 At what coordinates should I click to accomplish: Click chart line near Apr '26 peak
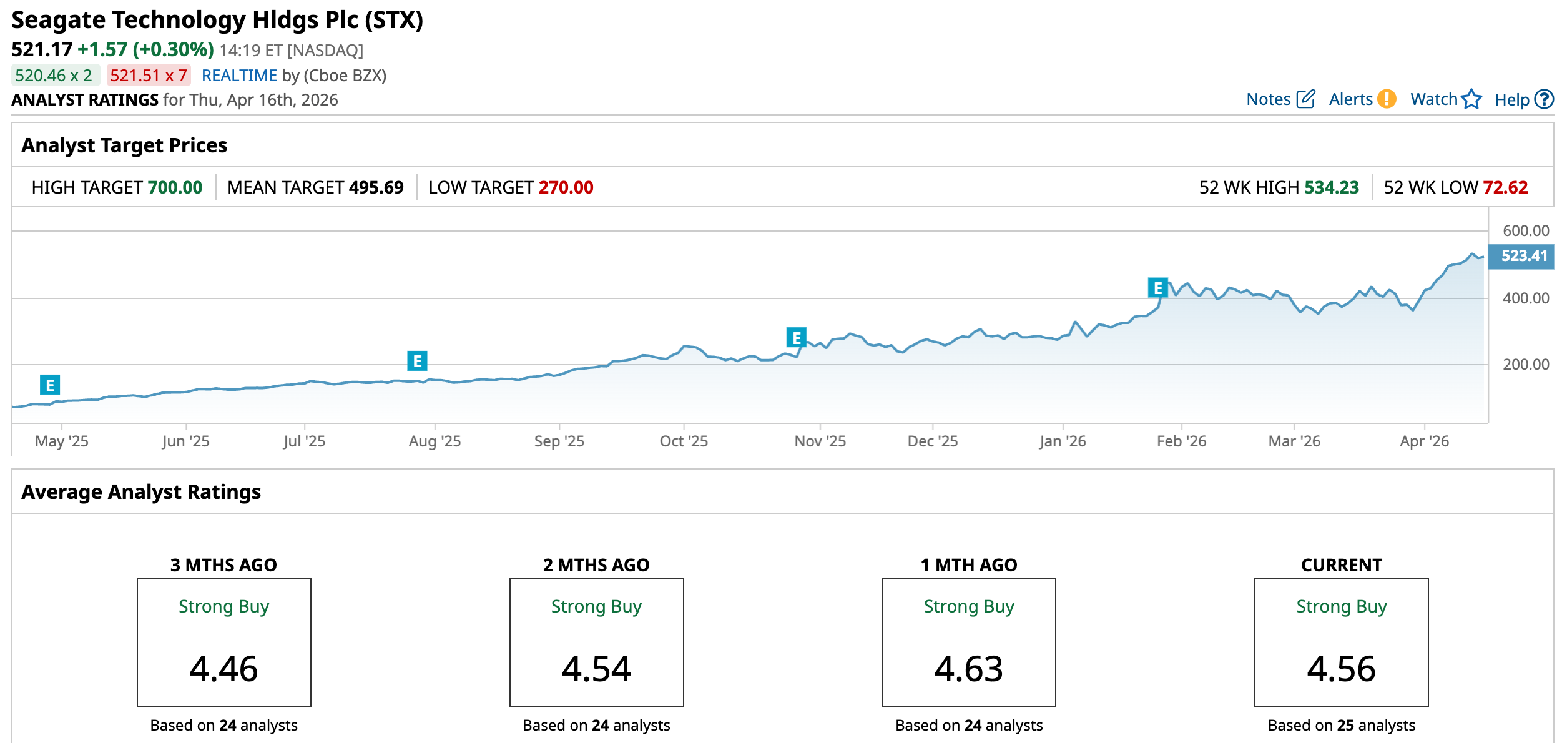pyautogui.click(x=1472, y=254)
